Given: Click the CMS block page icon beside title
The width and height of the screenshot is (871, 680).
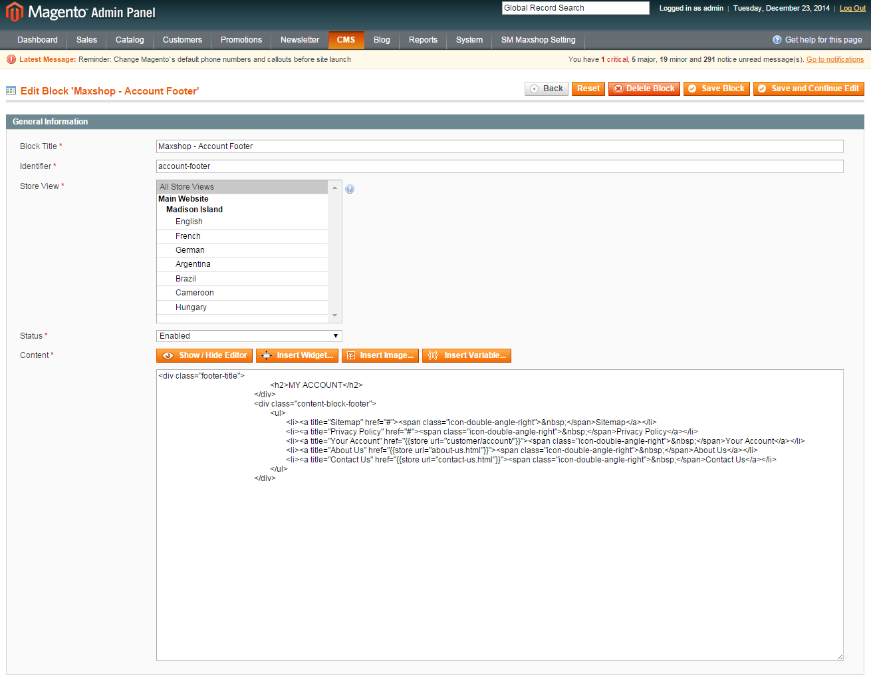Looking at the screenshot, I should click(x=11, y=90).
